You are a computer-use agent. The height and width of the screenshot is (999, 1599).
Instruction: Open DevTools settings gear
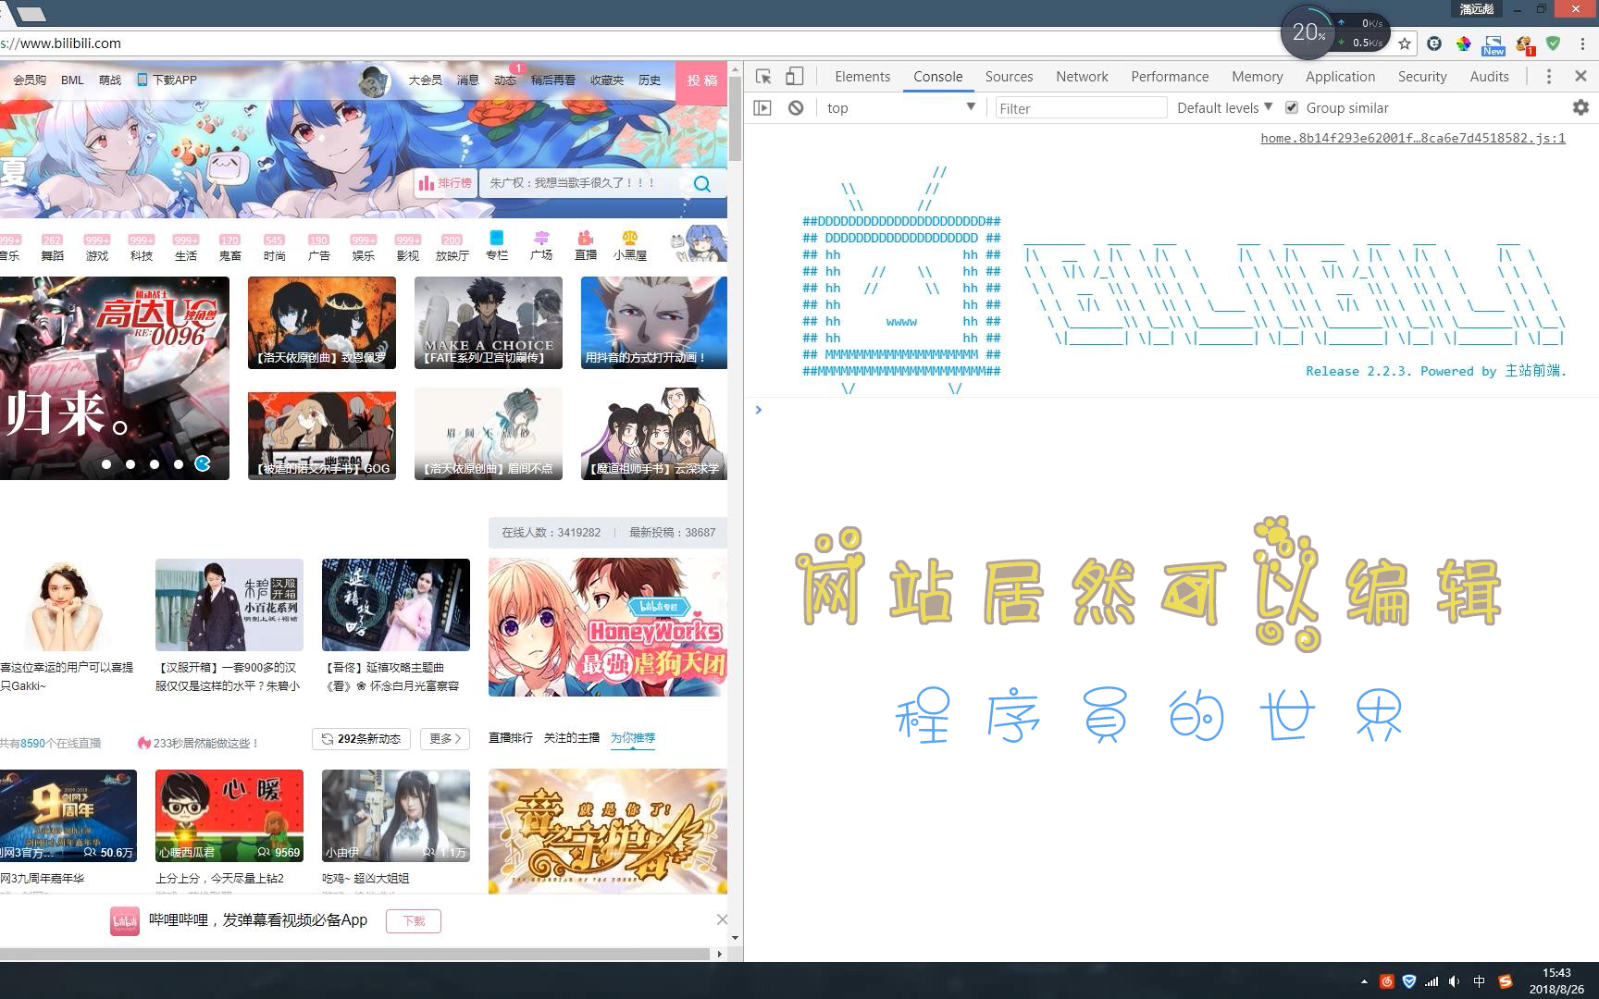[x=1580, y=107]
